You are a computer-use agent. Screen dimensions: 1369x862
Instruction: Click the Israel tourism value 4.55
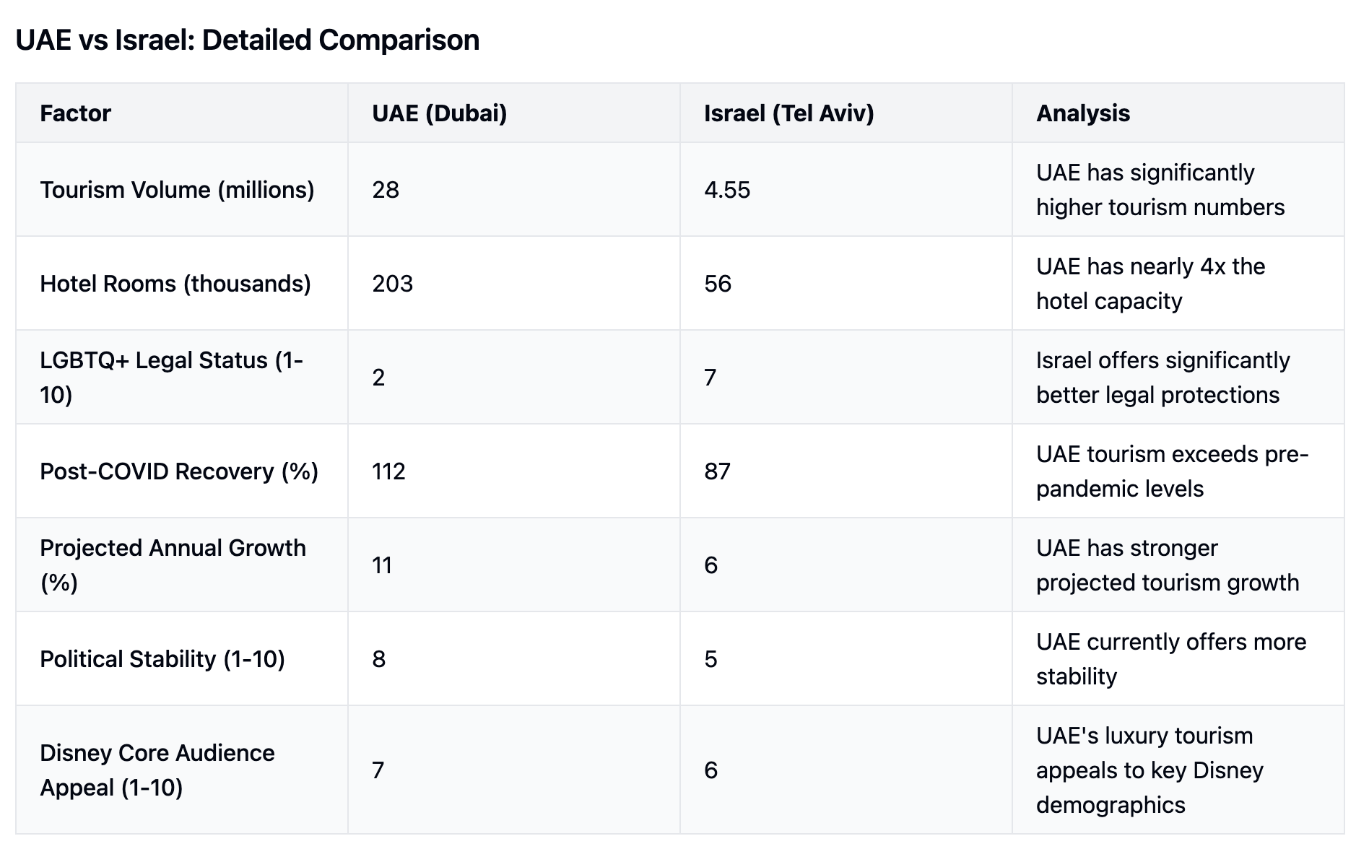coord(727,190)
